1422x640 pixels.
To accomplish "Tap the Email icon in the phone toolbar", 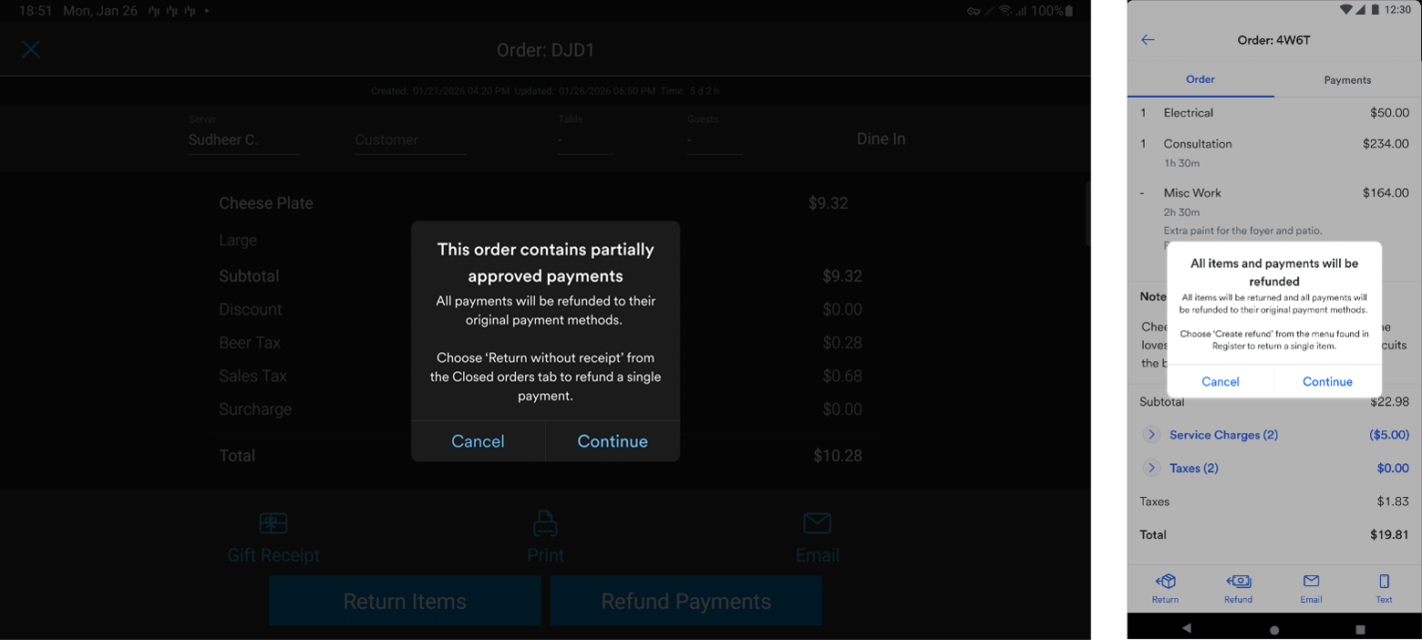I will click(x=1311, y=582).
